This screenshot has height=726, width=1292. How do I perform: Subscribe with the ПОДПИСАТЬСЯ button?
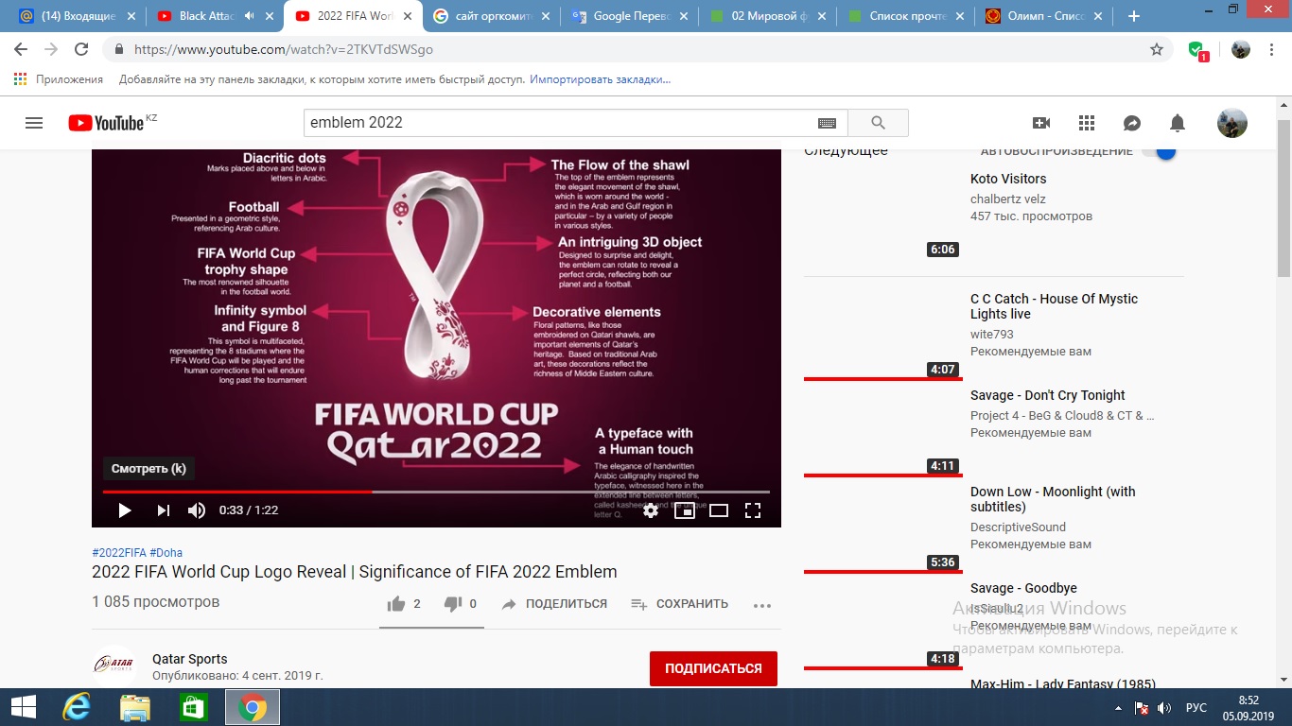[713, 668]
